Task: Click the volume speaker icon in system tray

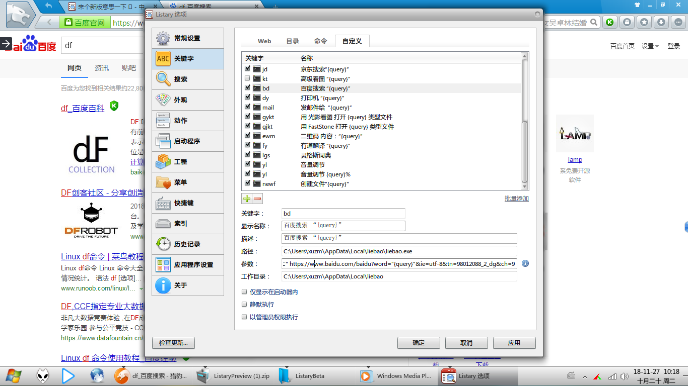Action: [624, 376]
